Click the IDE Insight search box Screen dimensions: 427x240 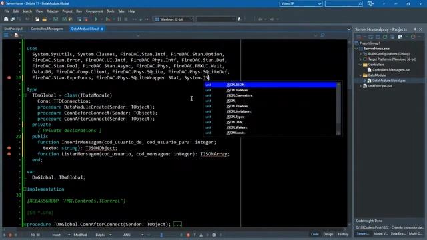point(344,4)
